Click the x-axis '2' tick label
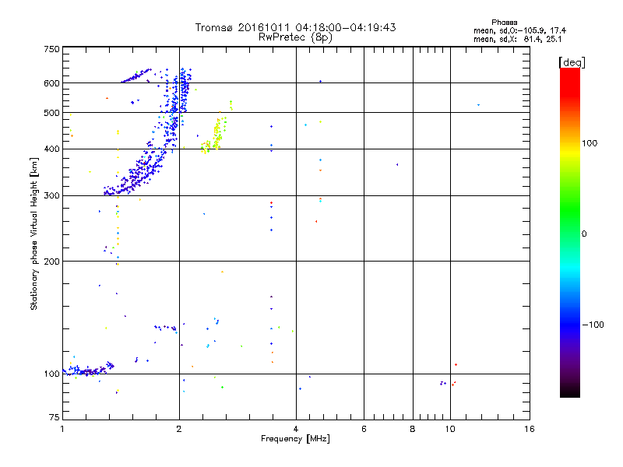Image resolution: width=623 pixels, height=467 pixels. pos(179,429)
